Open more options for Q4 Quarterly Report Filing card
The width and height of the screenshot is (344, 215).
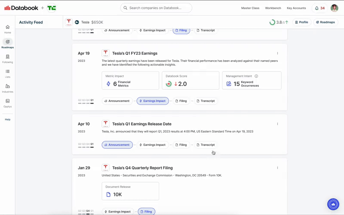pyautogui.click(x=277, y=168)
